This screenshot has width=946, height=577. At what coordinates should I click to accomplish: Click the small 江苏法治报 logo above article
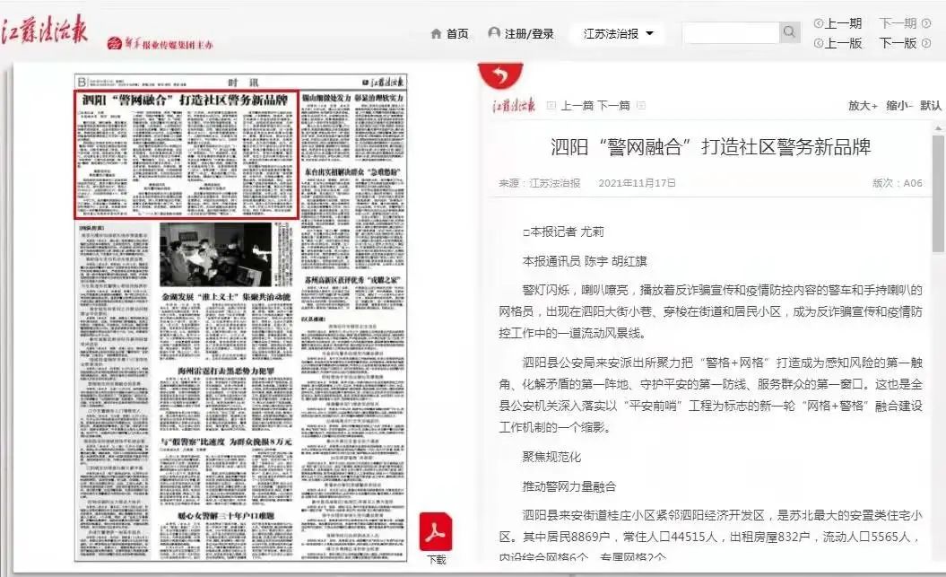tap(514, 106)
